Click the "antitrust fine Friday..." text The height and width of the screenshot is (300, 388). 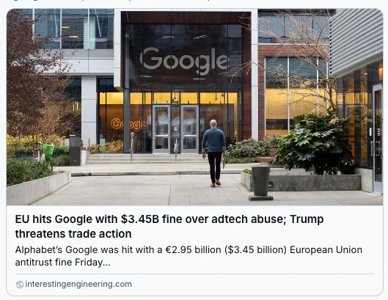point(63,263)
